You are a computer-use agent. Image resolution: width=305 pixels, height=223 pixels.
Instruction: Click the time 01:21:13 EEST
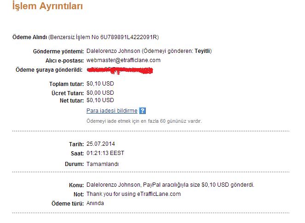pyautogui.click(x=105, y=153)
